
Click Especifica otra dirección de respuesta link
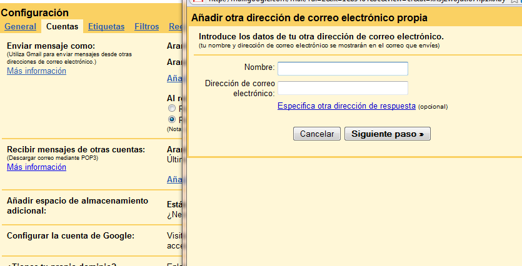tap(346, 106)
